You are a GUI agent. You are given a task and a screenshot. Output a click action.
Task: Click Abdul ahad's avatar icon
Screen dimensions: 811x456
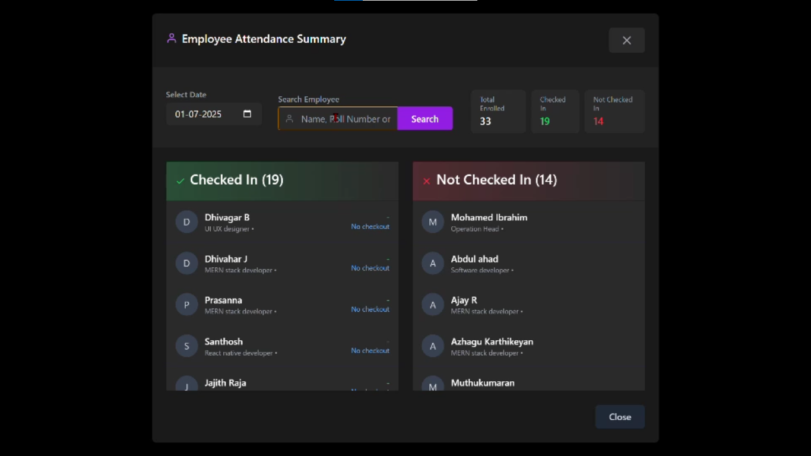tap(433, 263)
